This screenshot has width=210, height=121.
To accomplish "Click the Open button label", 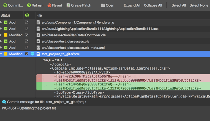I will 110,5.
